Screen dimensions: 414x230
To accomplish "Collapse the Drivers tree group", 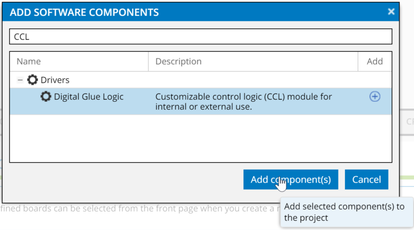I will [20, 80].
